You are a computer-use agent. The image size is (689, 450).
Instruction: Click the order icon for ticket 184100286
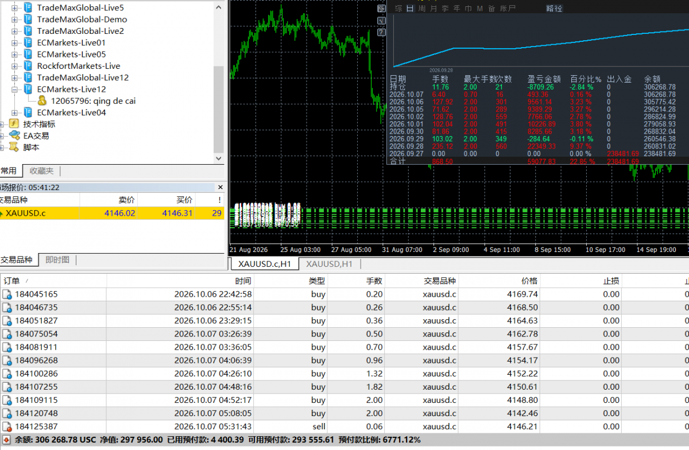coord(7,374)
